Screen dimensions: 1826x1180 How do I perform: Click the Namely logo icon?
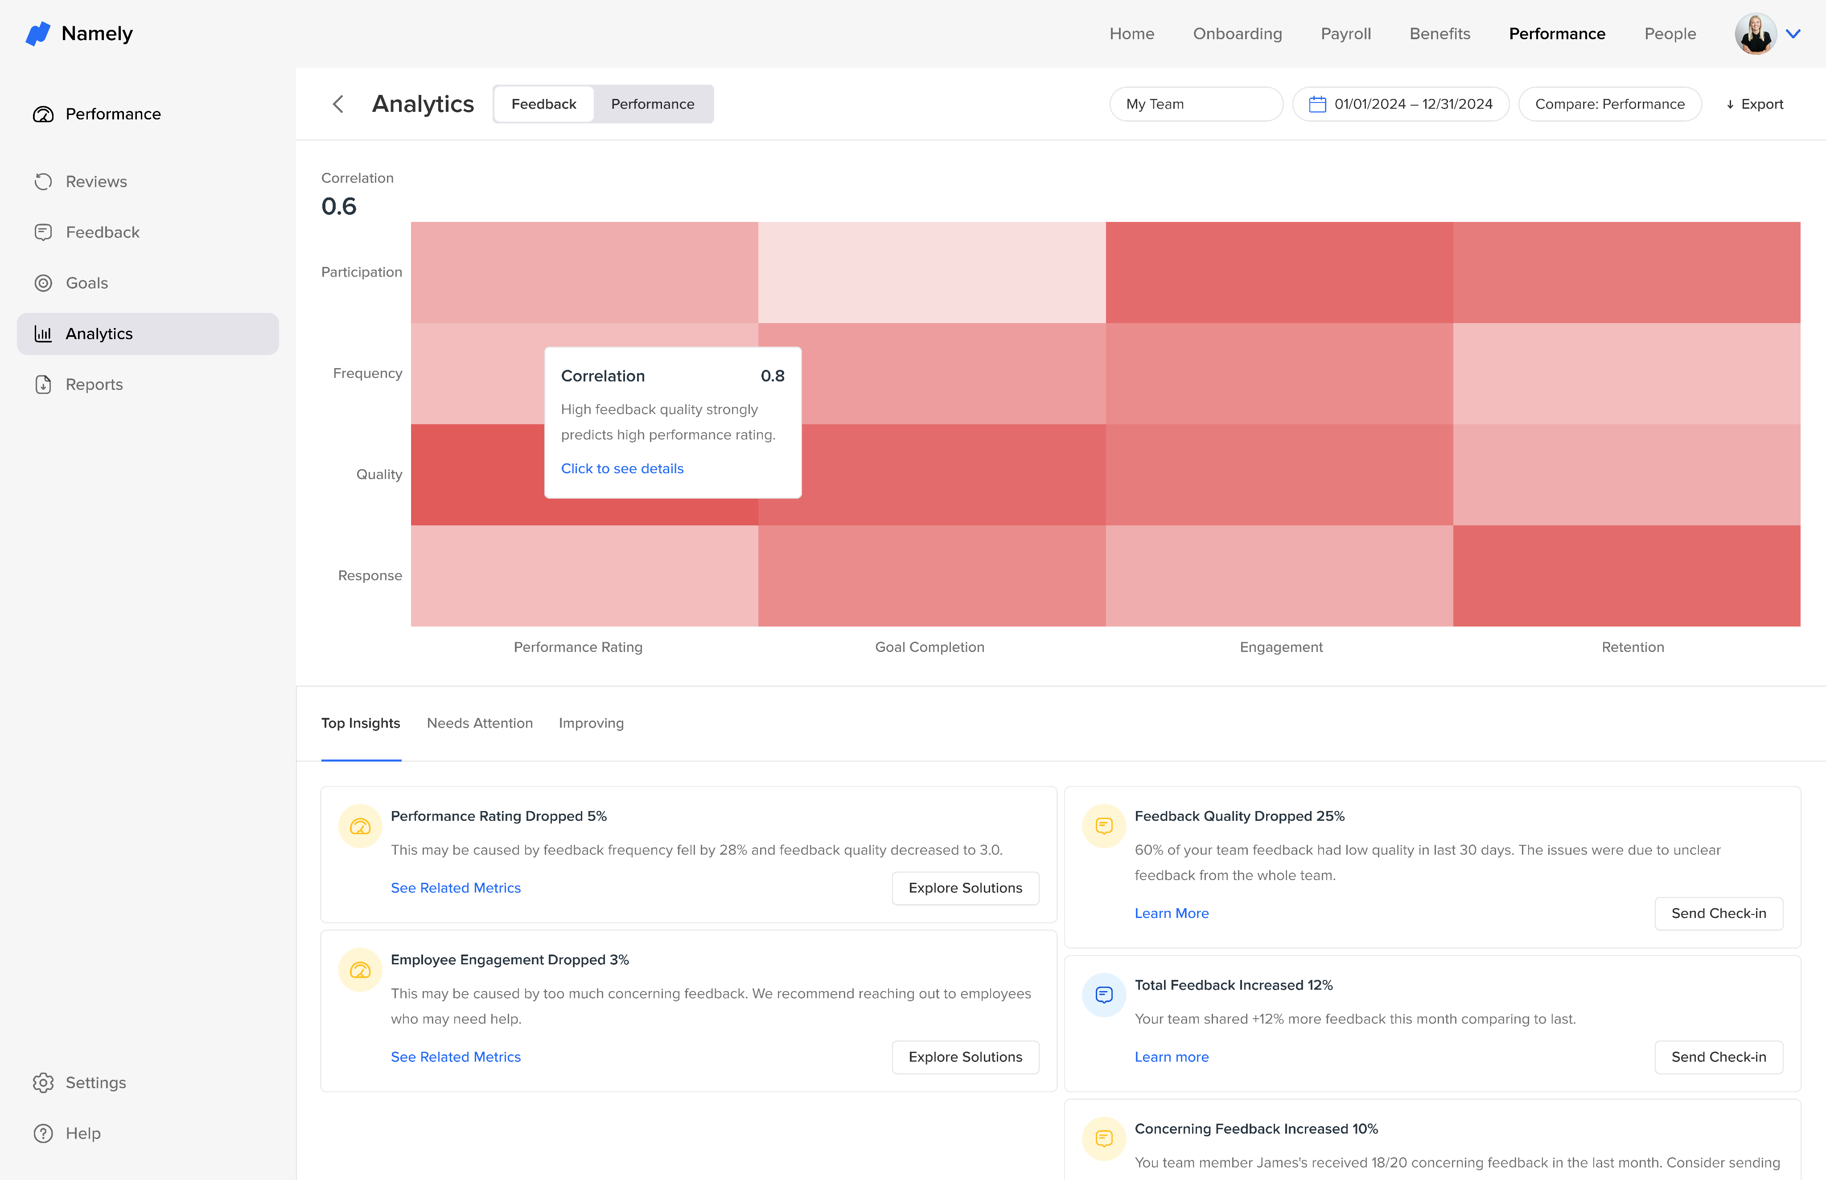click(37, 34)
